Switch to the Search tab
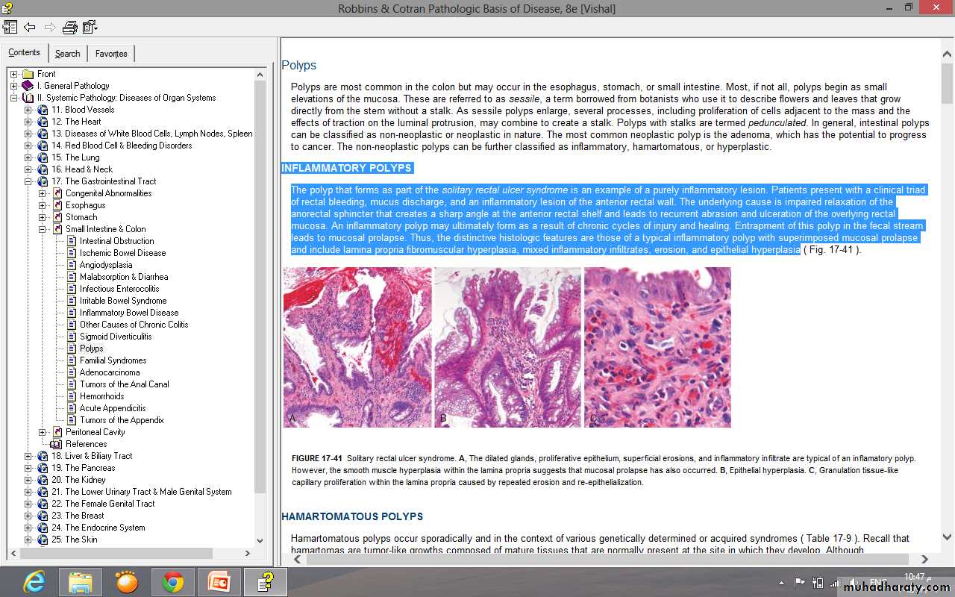955x597 pixels. [x=67, y=54]
